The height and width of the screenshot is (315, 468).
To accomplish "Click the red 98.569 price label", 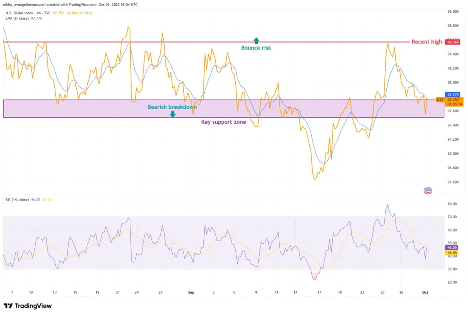I will coord(452,42).
